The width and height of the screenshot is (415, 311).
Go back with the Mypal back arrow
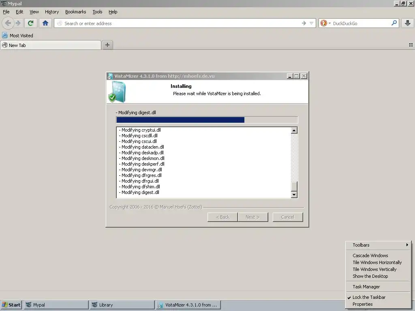8,23
